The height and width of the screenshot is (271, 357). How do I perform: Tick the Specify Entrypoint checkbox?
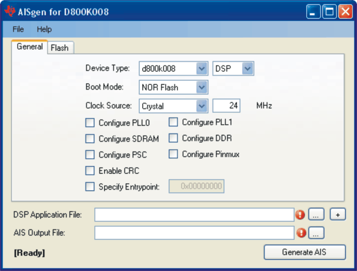(90, 187)
